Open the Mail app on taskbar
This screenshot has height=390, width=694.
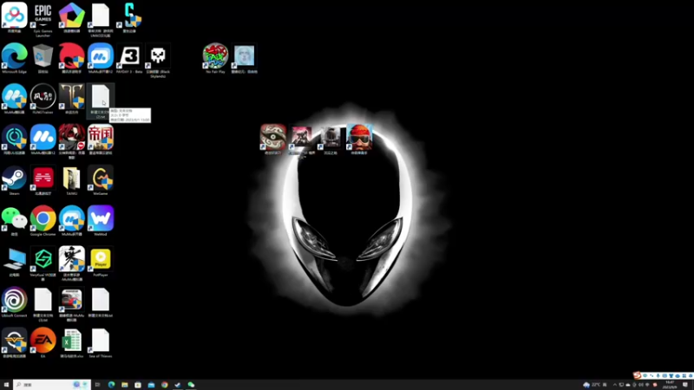(151, 385)
